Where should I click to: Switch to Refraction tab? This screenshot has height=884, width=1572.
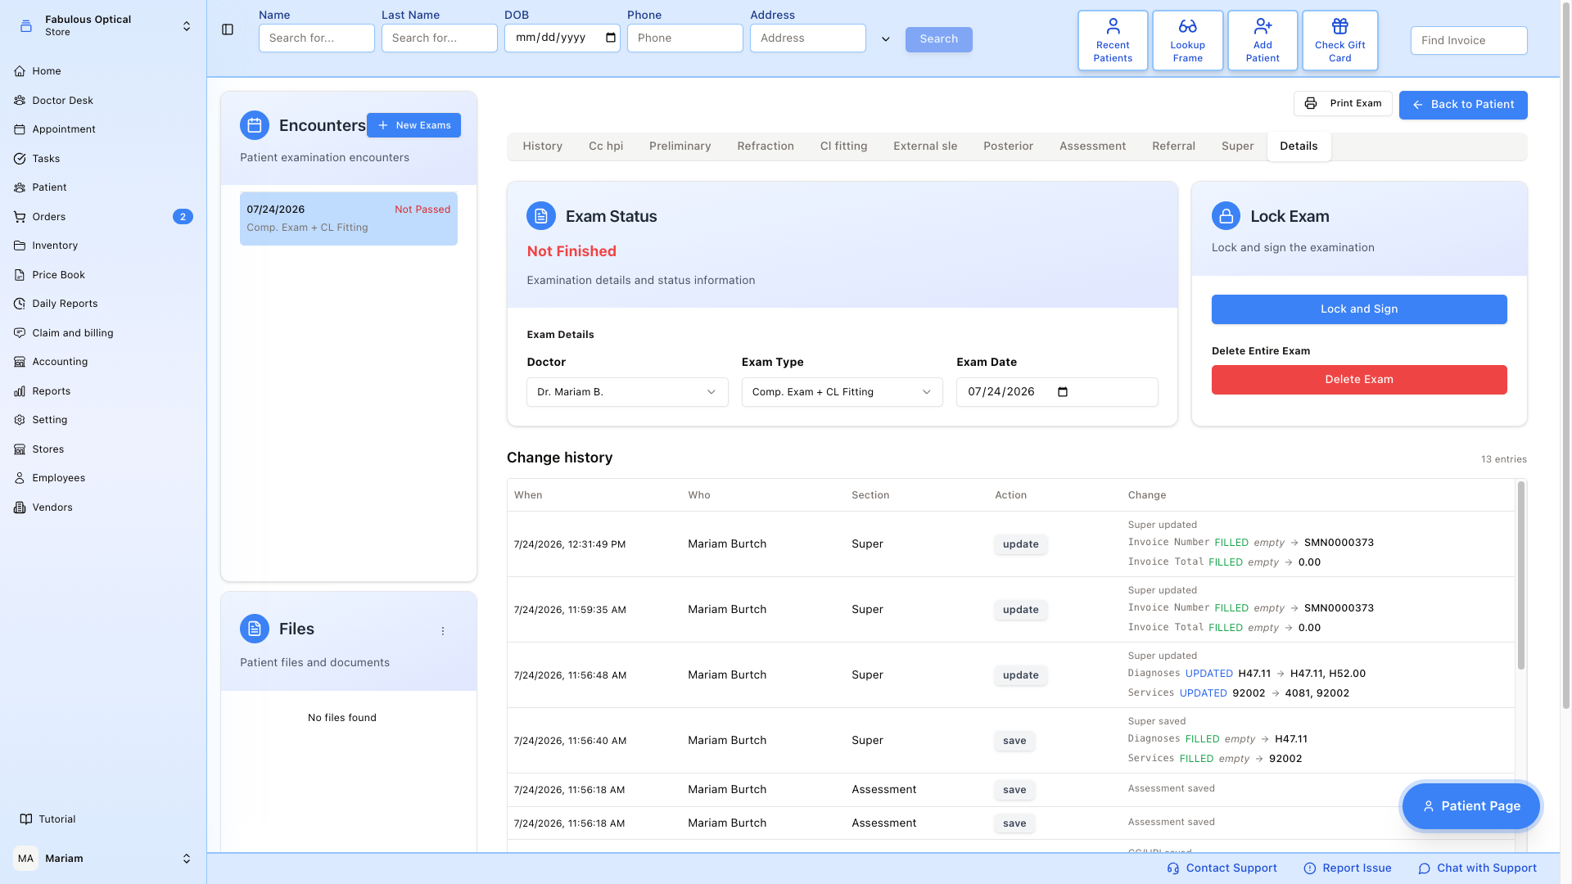tap(766, 147)
